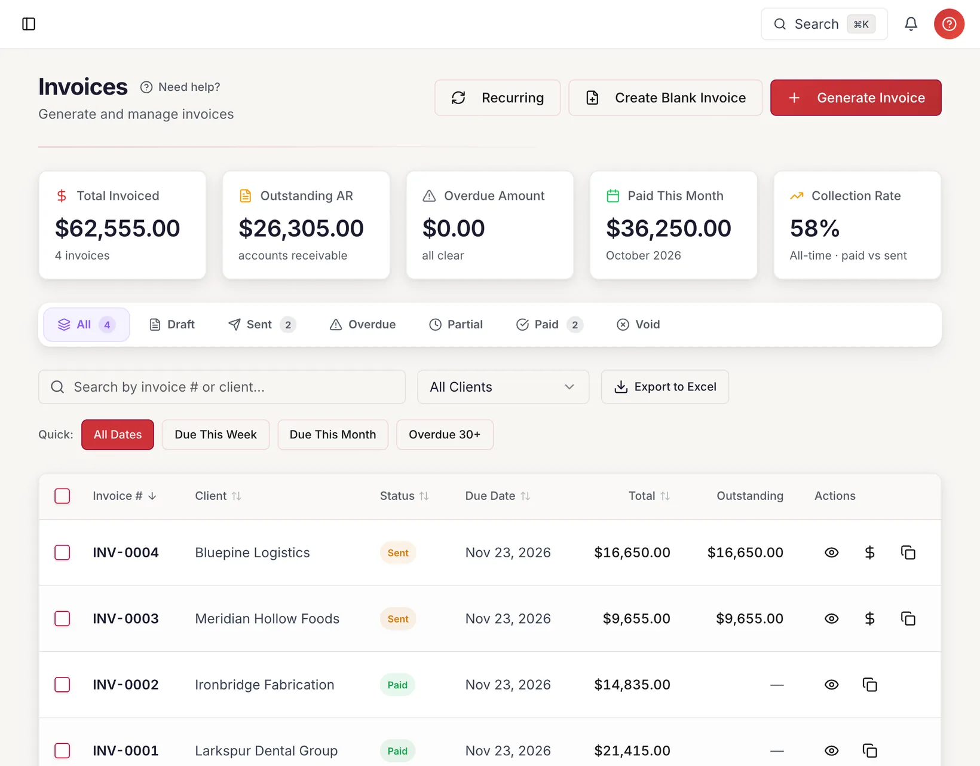Expand the All Clients dropdown
Viewport: 980px width, 766px height.
pos(503,387)
